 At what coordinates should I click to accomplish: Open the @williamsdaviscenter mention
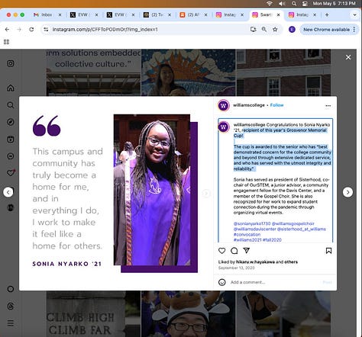pyautogui.click(x=254, y=229)
